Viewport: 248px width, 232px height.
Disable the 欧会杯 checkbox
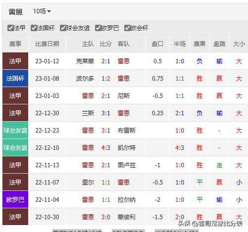click(x=127, y=28)
